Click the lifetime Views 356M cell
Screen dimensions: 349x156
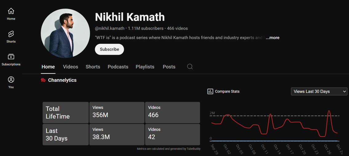click(117, 113)
